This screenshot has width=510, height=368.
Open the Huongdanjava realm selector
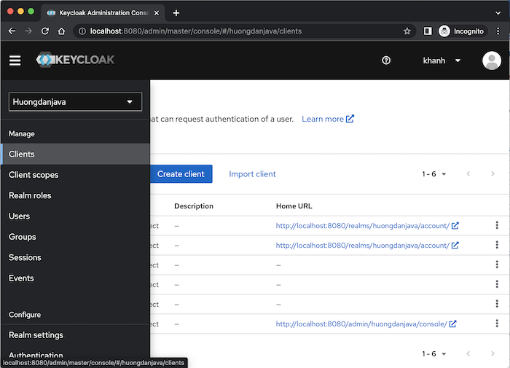[x=75, y=102]
